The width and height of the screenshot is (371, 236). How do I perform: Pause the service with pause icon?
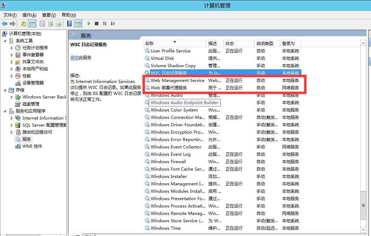pyautogui.click(x=105, y=24)
